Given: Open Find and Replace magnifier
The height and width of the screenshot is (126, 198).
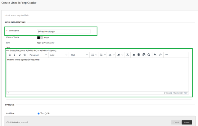Looking at the screenshot, I should click(x=149, y=55).
